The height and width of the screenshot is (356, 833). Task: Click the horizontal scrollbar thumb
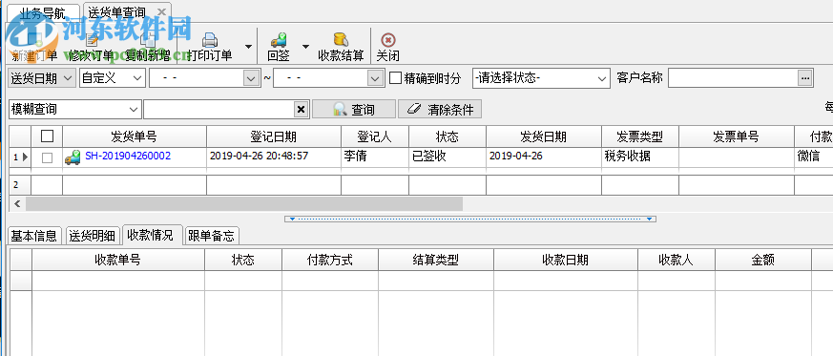click(x=244, y=203)
